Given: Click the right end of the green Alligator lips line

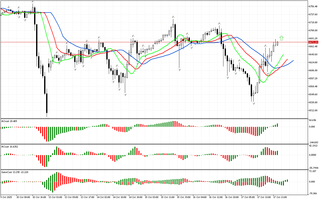Looking at the screenshot, I should pos(283,54).
